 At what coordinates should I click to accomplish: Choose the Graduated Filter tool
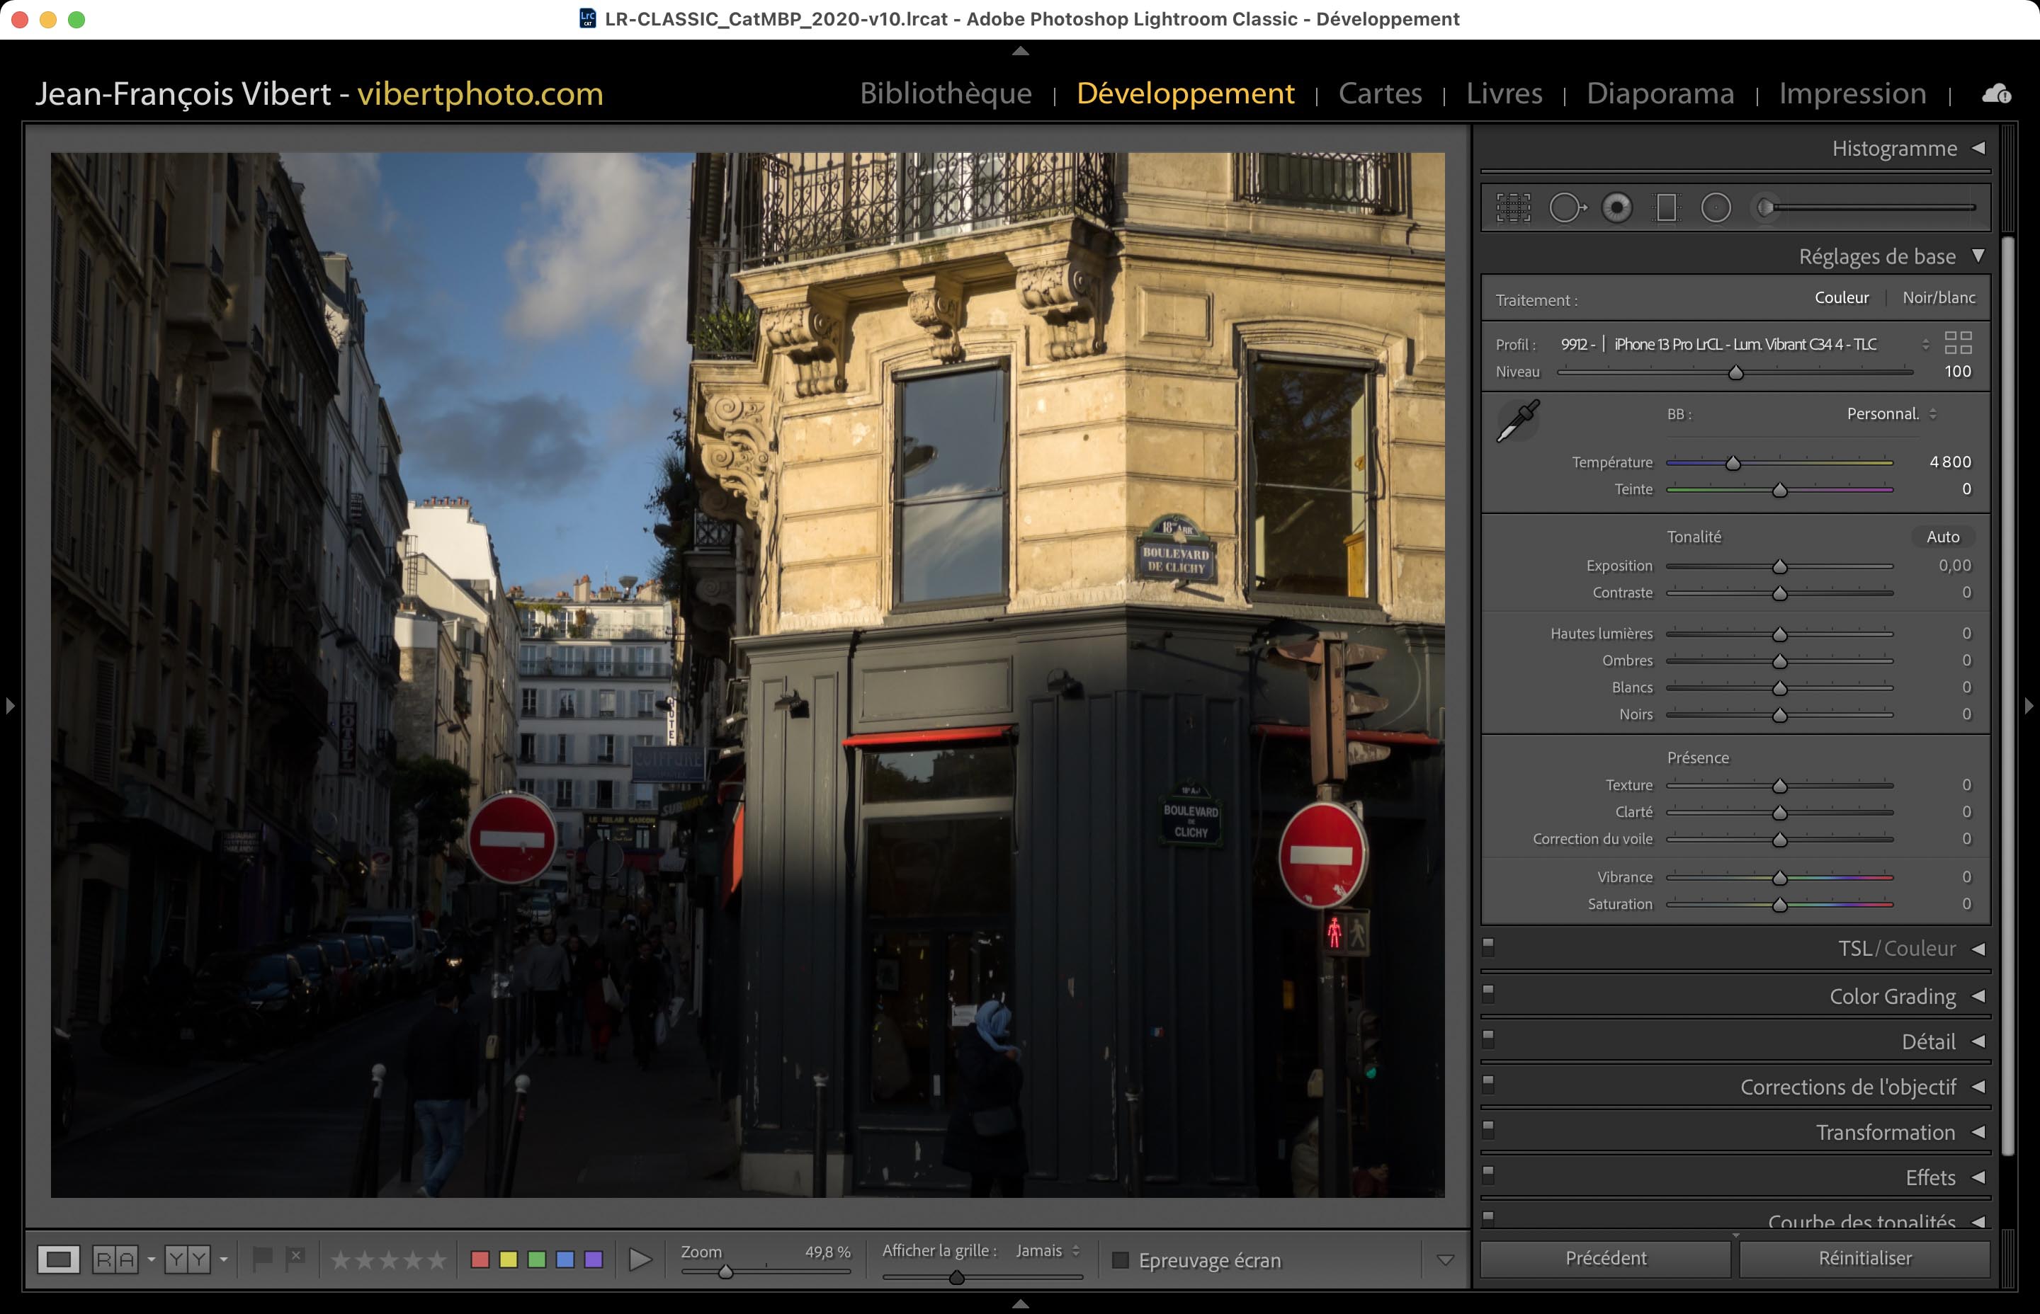click(x=1666, y=207)
